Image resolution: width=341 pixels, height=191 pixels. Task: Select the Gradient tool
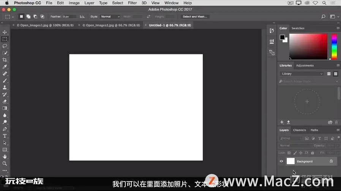tap(5, 108)
